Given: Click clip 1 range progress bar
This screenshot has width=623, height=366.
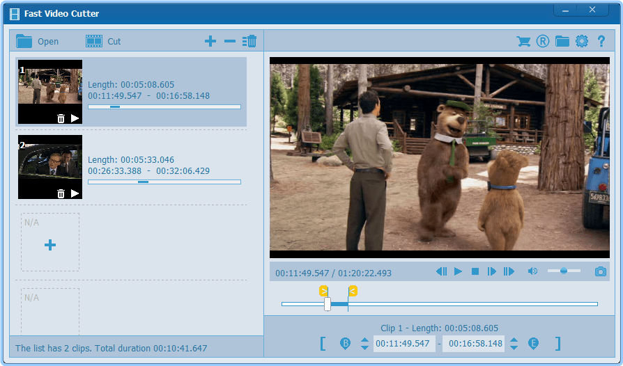Looking at the screenshot, I should (164, 106).
